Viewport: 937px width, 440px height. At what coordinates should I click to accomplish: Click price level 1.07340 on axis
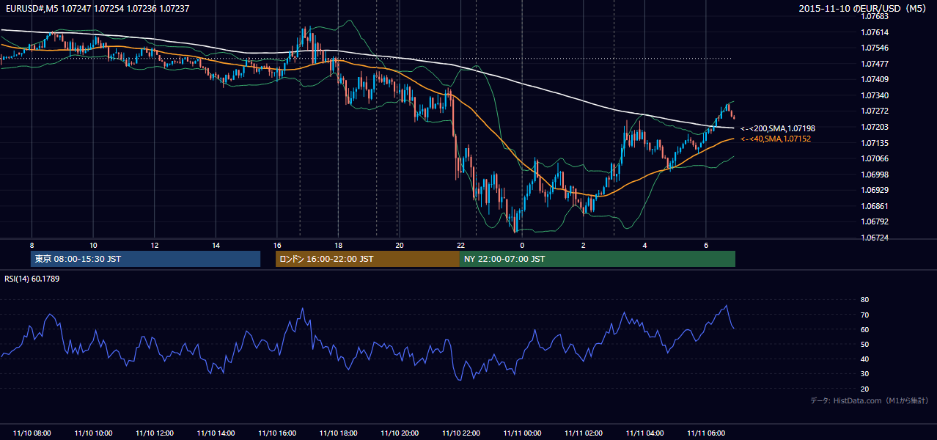(x=874, y=95)
